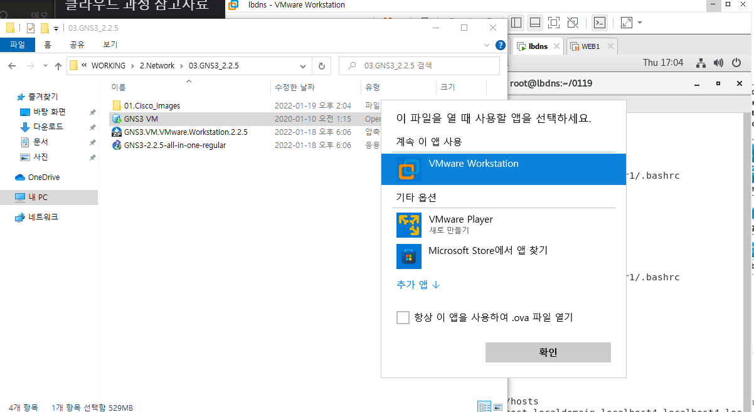Open Explorer help question mark icon
The height and width of the screenshot is (412, 754).
[500, 45]
